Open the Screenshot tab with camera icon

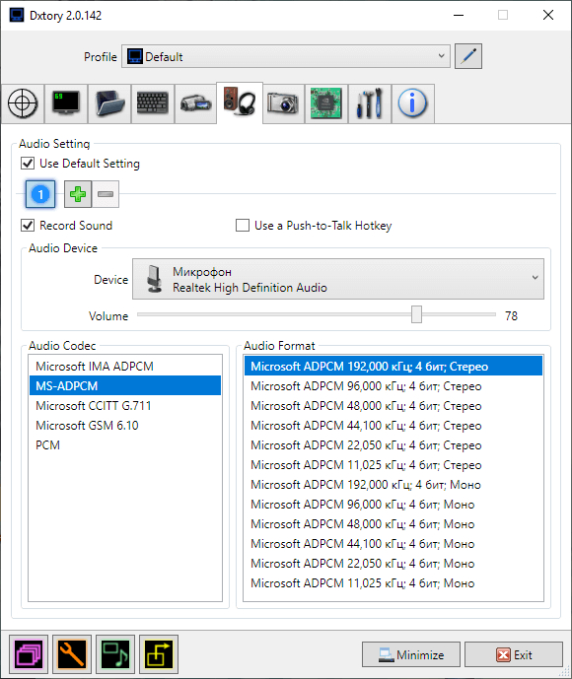click(x=283, y=103)
